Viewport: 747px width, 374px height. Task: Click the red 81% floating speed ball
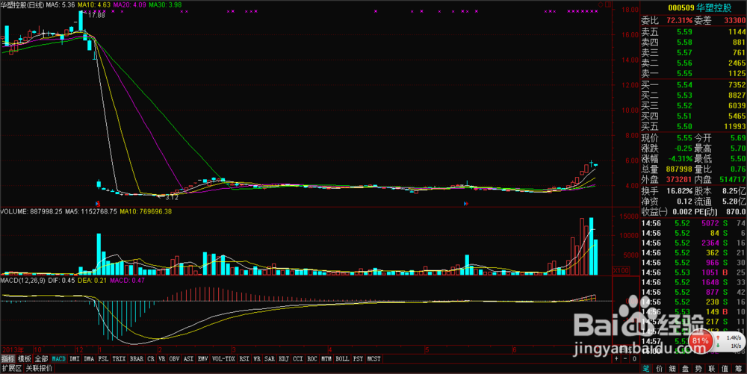click(701, 341)
